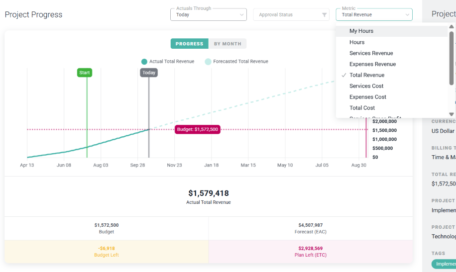
Task: Switch to the BY MONTH chart view
Action: [228, 44]
